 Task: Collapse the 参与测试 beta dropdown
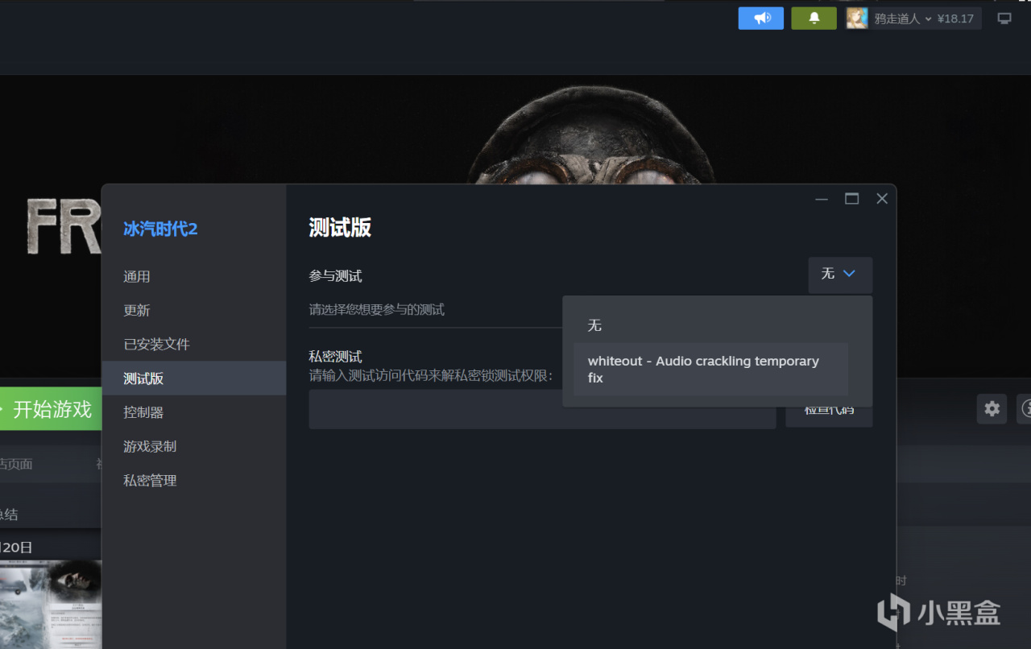840,275
